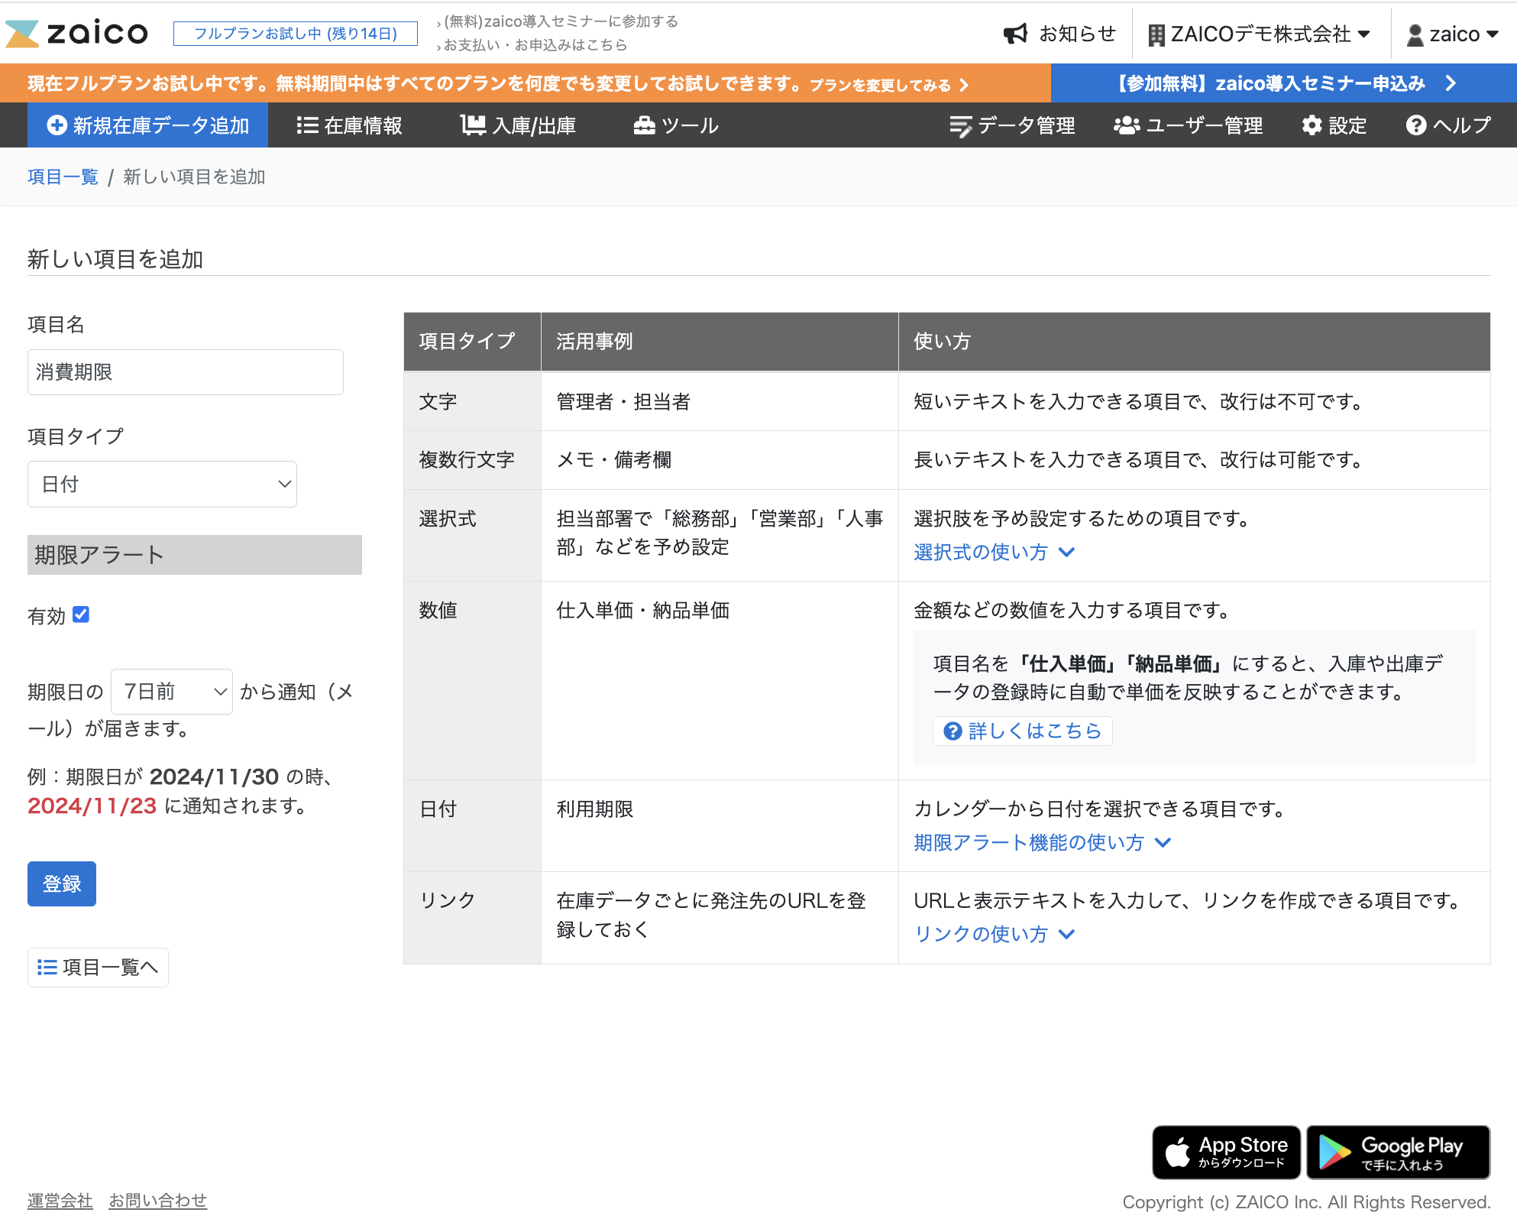Uncheck the 有効 alert checkbox
1517x1232 pixels.
pyautogui.click(x=81, y=614)
